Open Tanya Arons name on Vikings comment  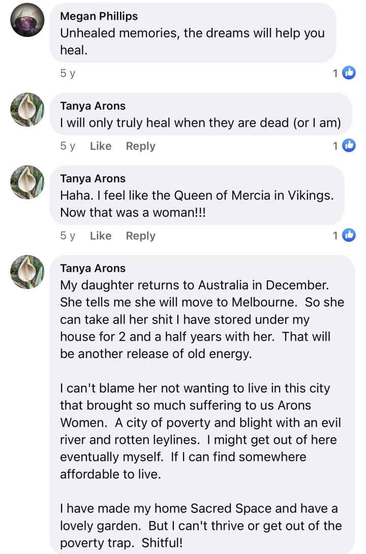[93, 178]
